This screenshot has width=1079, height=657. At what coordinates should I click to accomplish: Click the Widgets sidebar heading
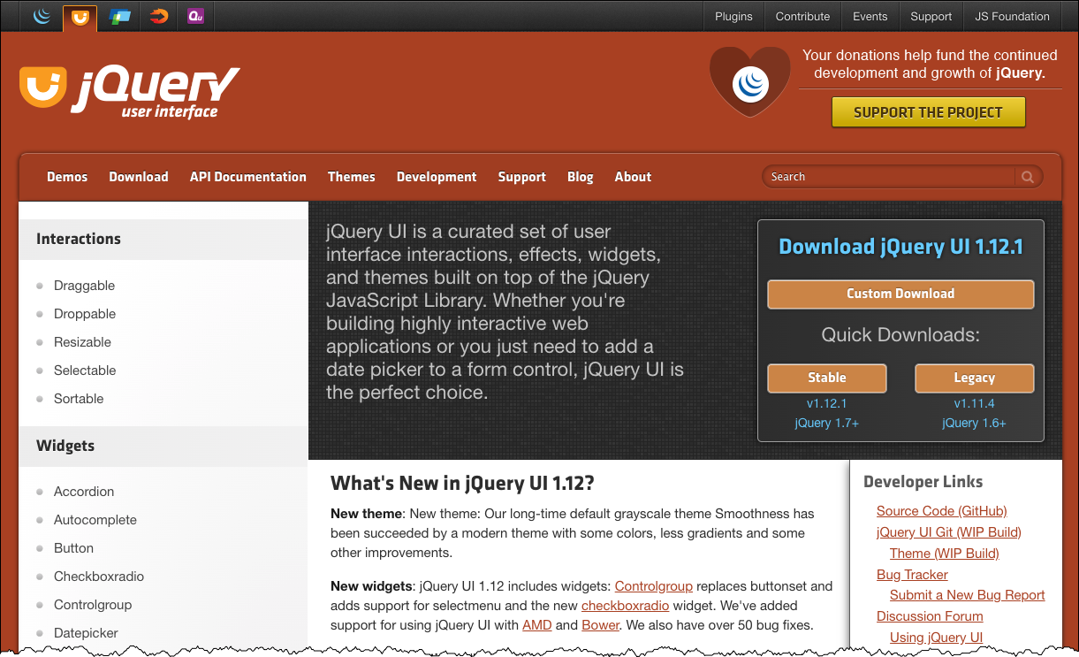65,446
